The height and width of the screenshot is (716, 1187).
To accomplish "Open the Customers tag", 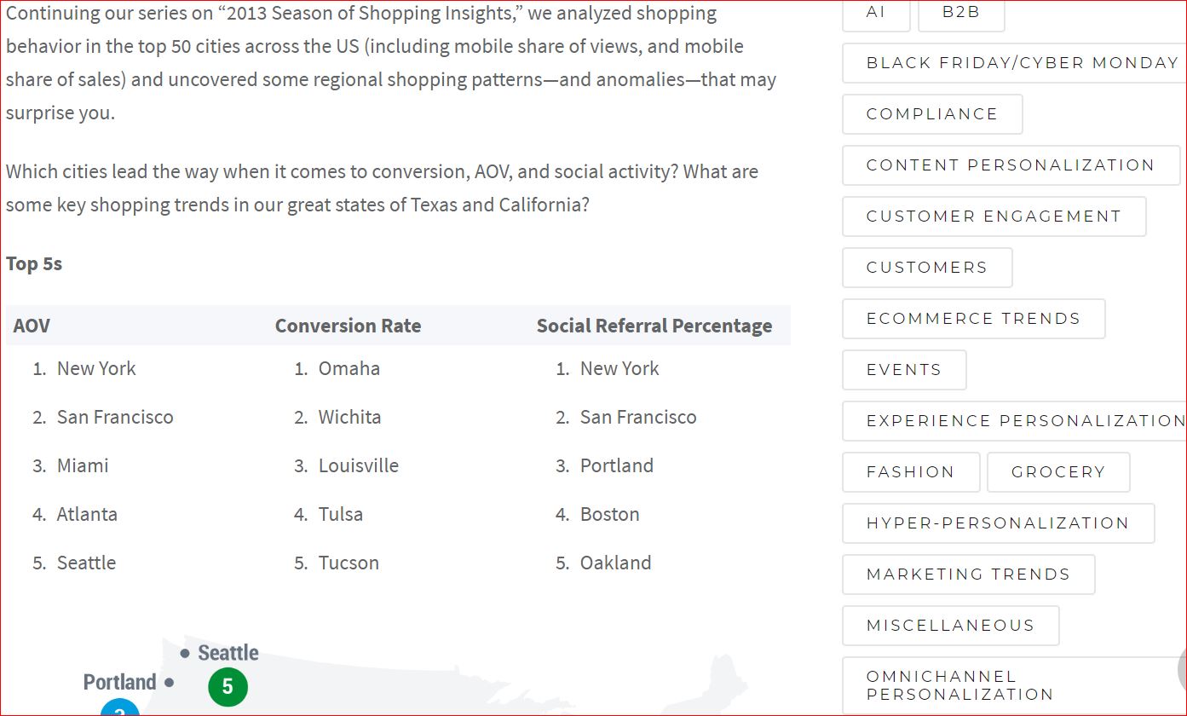I will point(927,268).
